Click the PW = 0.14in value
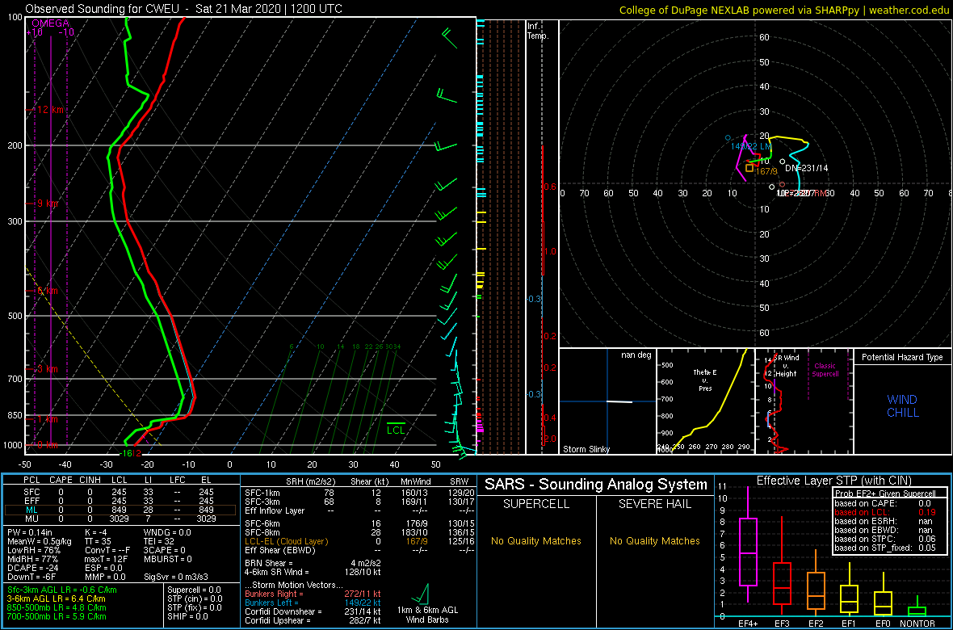The width and height of the screenshot is (953, 630). pos(31,533)
